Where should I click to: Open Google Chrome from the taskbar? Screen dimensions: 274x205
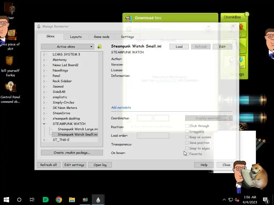click(x=59, y=200)
